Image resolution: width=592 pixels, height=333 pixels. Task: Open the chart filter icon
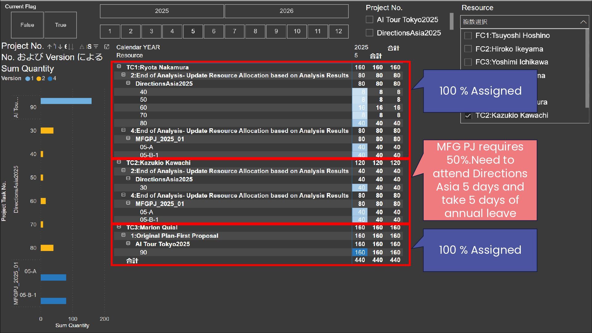pyautogui.click(x=96, y=47)
